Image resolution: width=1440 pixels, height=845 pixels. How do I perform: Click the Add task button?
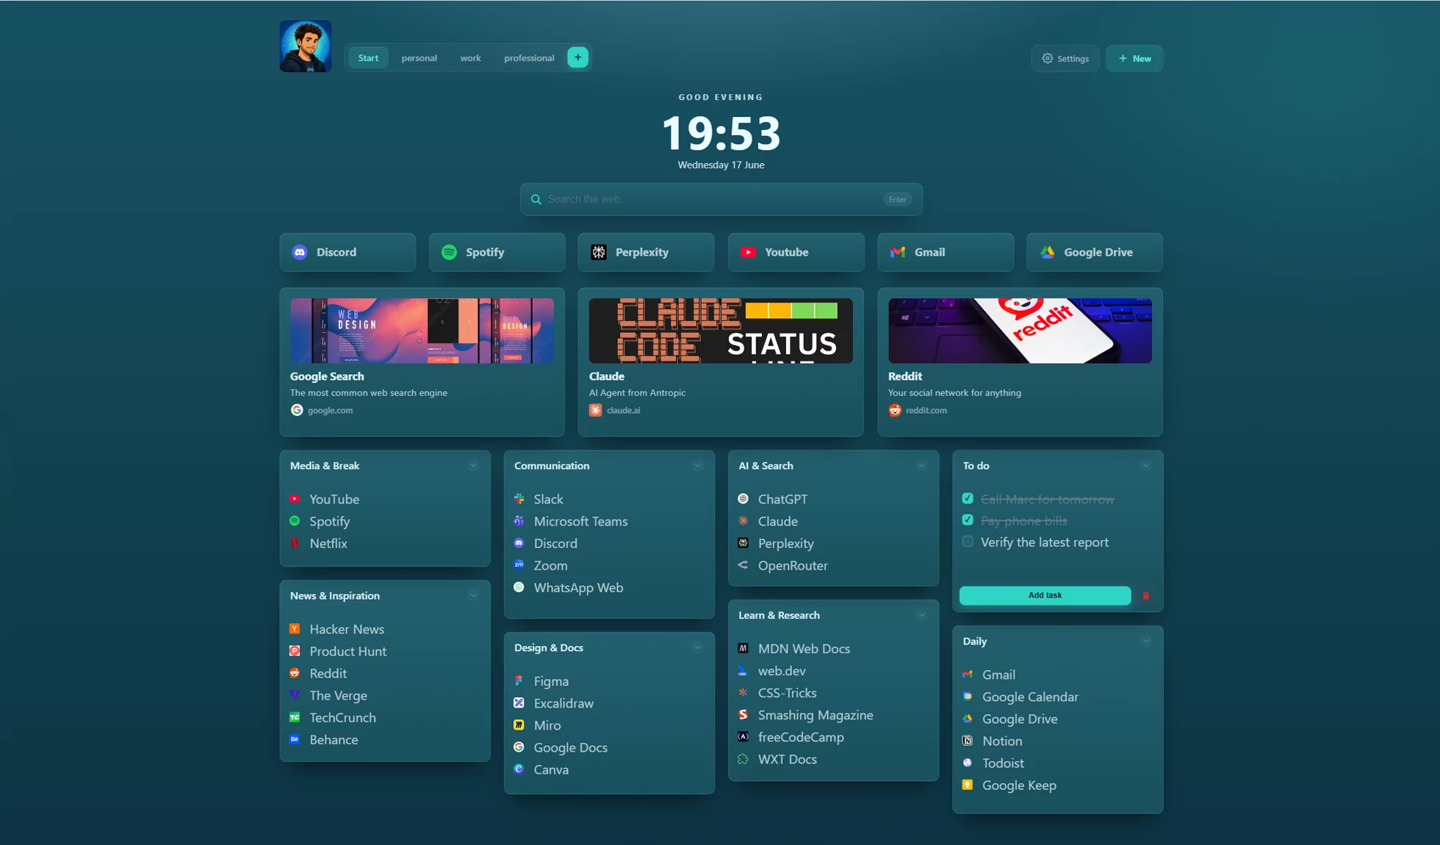[1045, 595]
